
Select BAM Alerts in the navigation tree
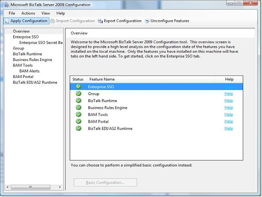[29, 71]
